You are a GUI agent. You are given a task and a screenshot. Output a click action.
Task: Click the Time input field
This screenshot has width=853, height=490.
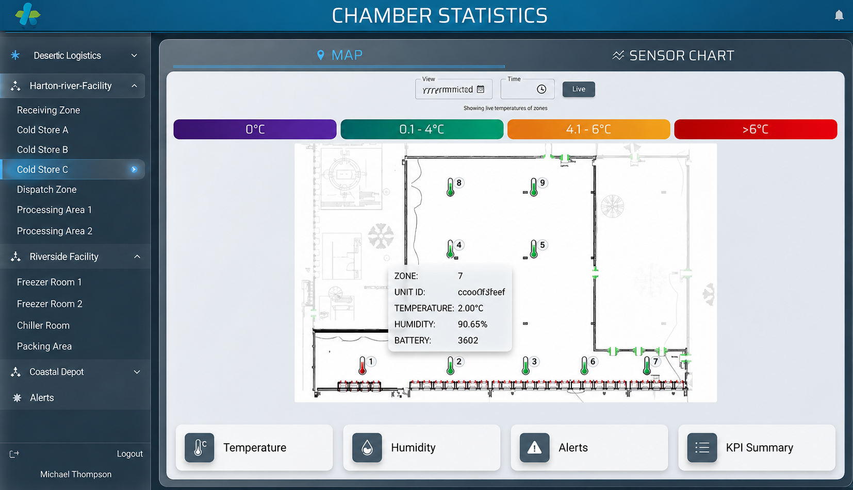(x=528, y=89)
